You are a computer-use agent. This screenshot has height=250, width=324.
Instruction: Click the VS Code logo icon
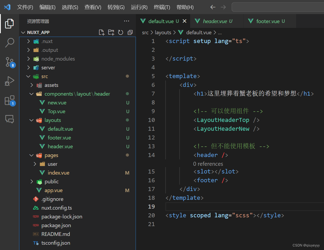pyautogui.click(x=7, y=7)
